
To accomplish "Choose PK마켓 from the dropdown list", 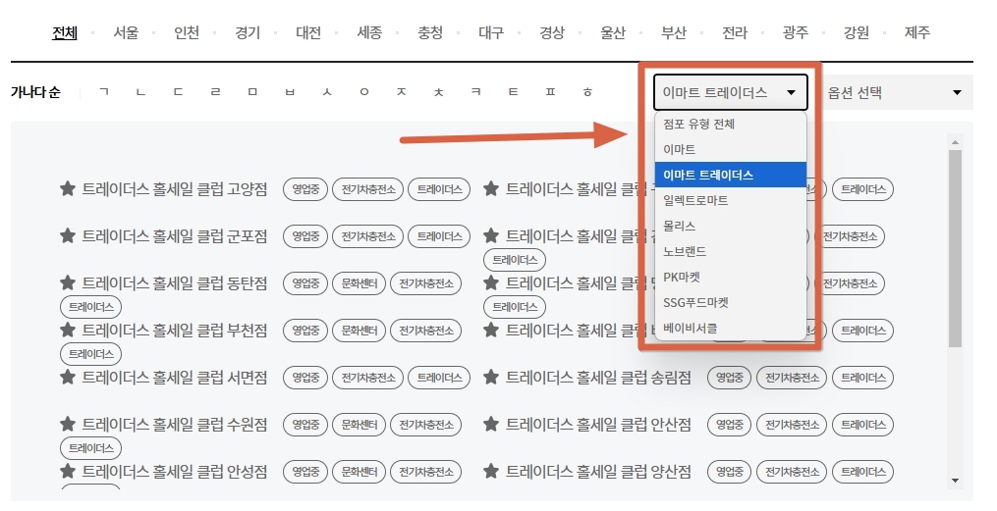I will pos(731,277).
